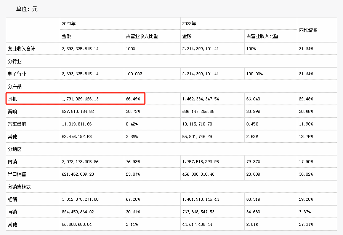Click the 出口销售 row label
The image size is (343, 235).
17,174
